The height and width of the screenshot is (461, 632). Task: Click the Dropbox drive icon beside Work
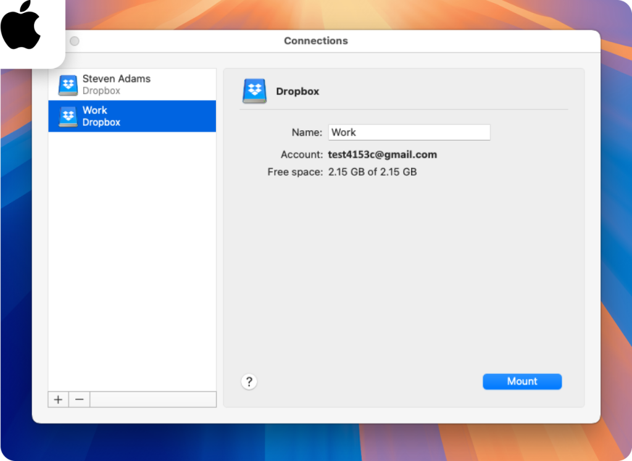pyautogui.click(x=67, y=116)
